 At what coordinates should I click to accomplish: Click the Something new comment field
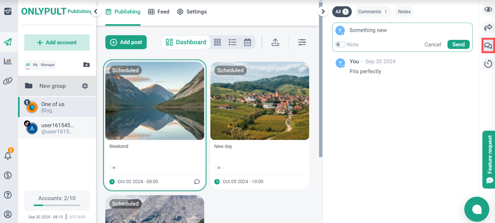click(406, 30)
